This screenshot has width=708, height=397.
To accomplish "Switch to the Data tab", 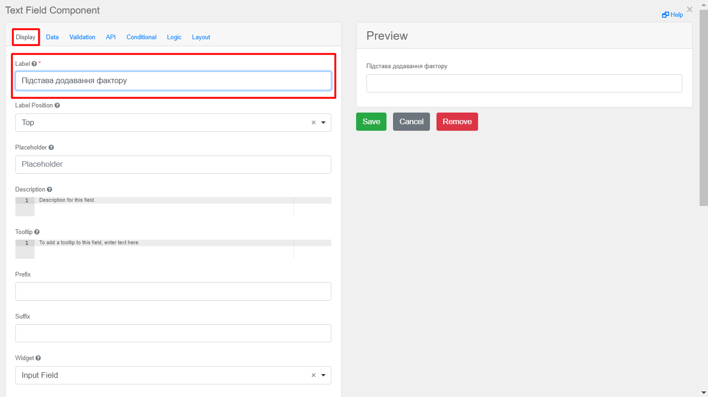I will click(x=52, y=37).
